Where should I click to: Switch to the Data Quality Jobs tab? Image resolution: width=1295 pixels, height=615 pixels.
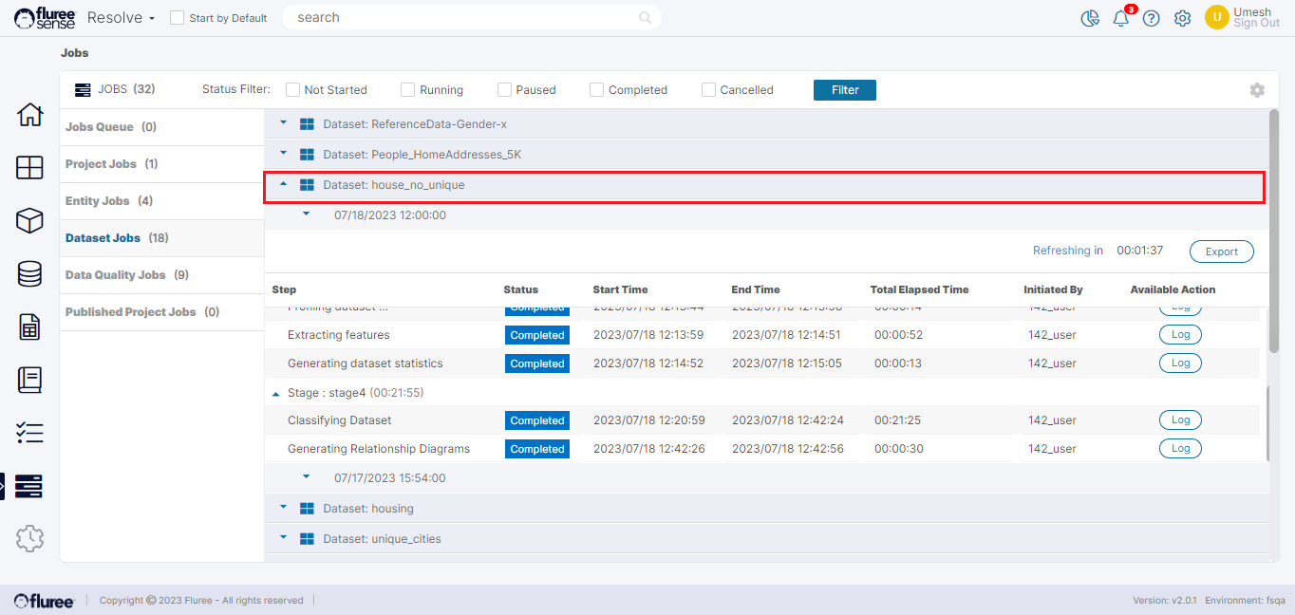tap(115, 275)
